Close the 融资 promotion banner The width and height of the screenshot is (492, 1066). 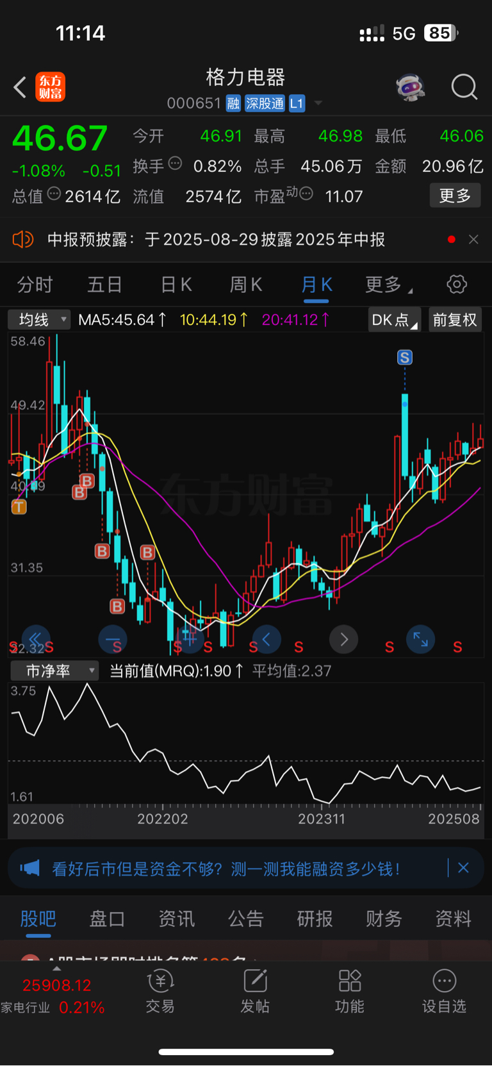(464, 868)
